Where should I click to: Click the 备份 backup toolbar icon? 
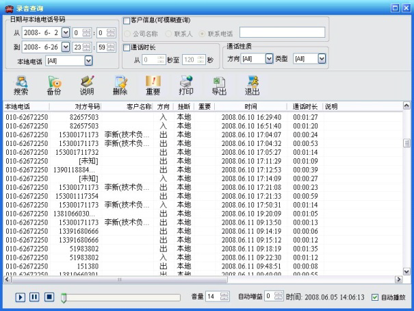click(54, 85)
